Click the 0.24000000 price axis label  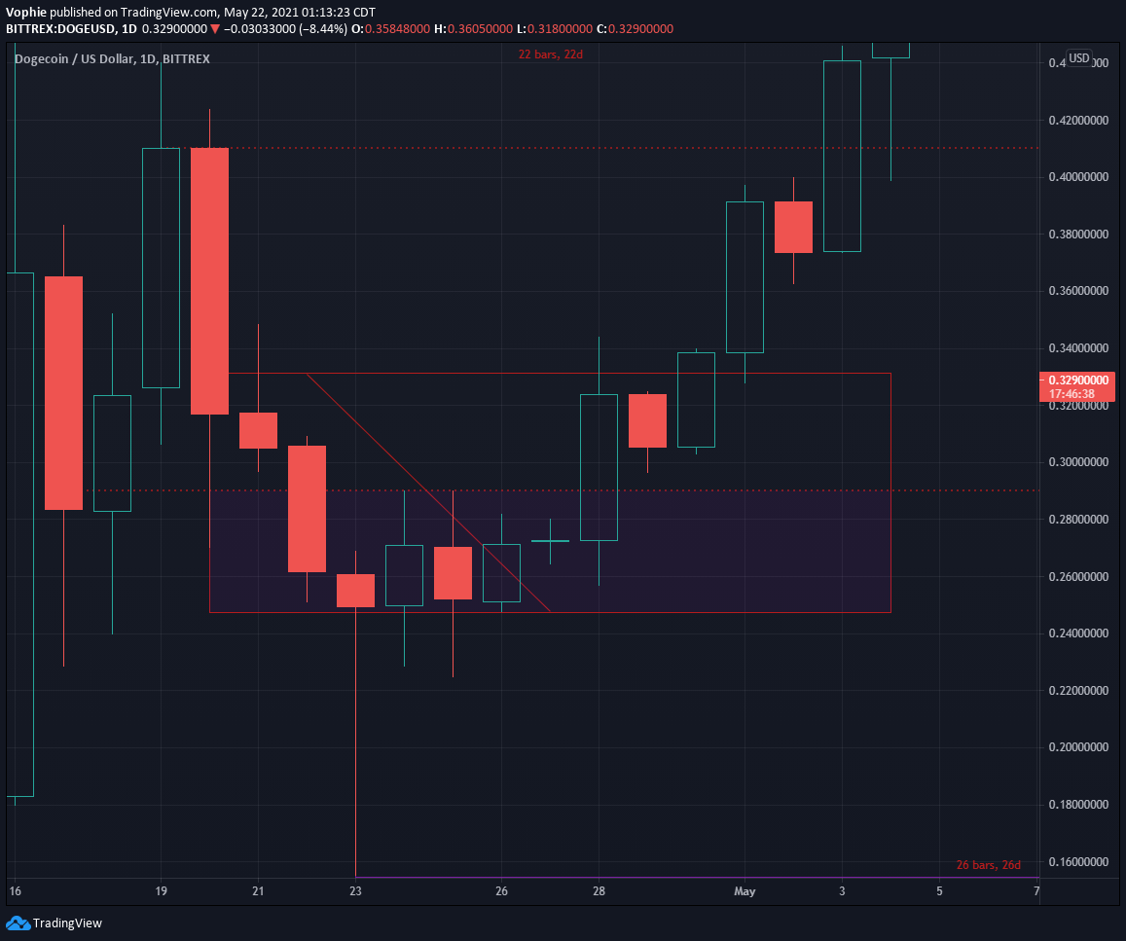1078,633
